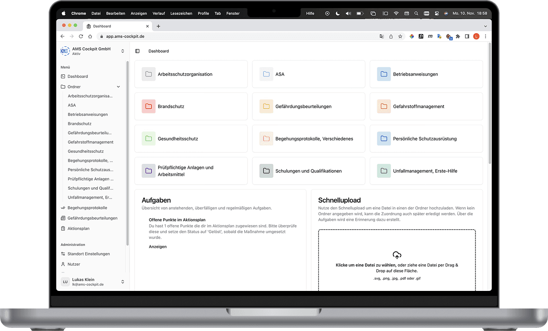The image size is (548, 331).
Task: Open the Dashboard from the sidebar
Action: click(78, 76)
